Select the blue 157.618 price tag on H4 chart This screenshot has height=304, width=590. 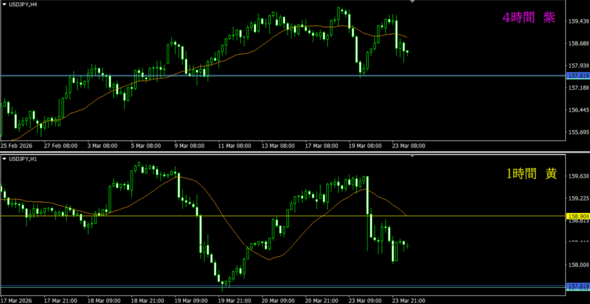578,75
